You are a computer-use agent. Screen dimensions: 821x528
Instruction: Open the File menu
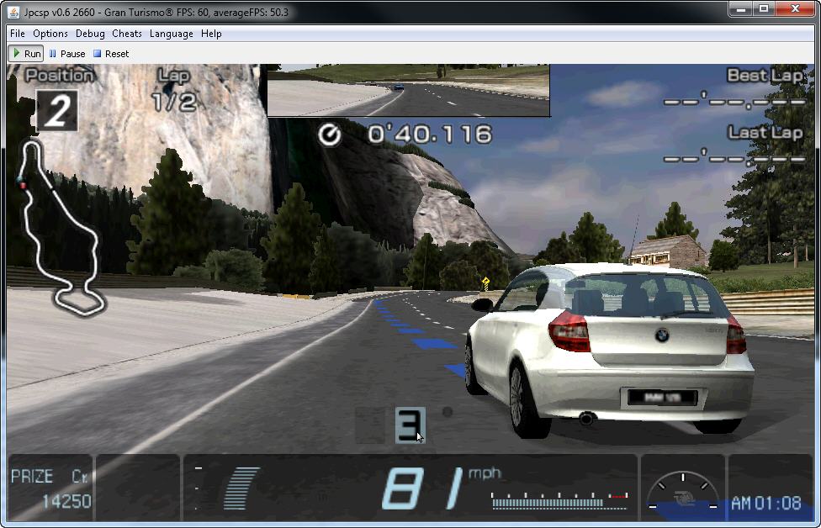click(18, 34)
